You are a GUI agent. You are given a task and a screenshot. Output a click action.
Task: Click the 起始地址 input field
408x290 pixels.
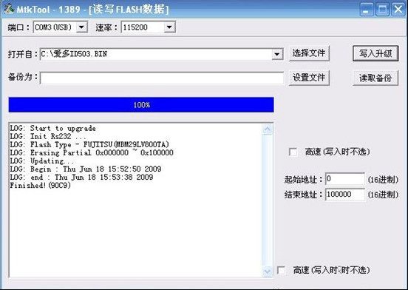[x=345, y=179]
